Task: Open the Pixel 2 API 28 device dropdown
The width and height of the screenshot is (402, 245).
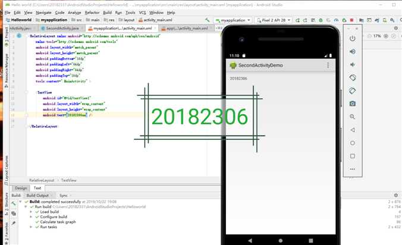Action: [x=274, y=20]
